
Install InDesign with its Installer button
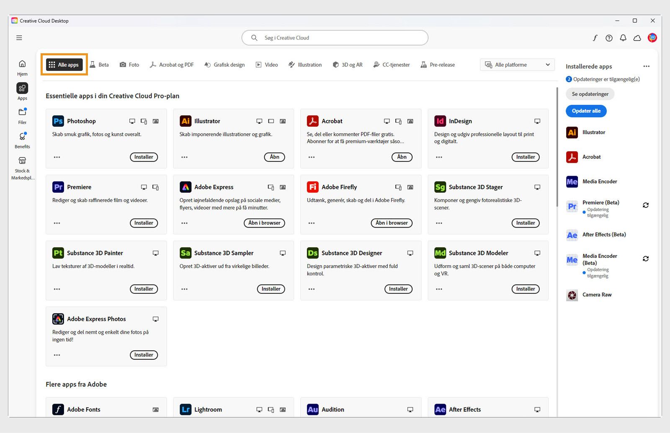526,157
